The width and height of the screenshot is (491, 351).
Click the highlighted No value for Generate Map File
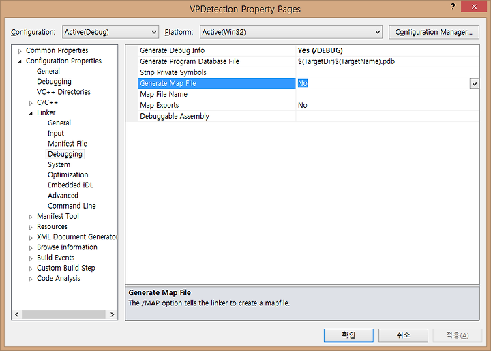coord(303,83)
